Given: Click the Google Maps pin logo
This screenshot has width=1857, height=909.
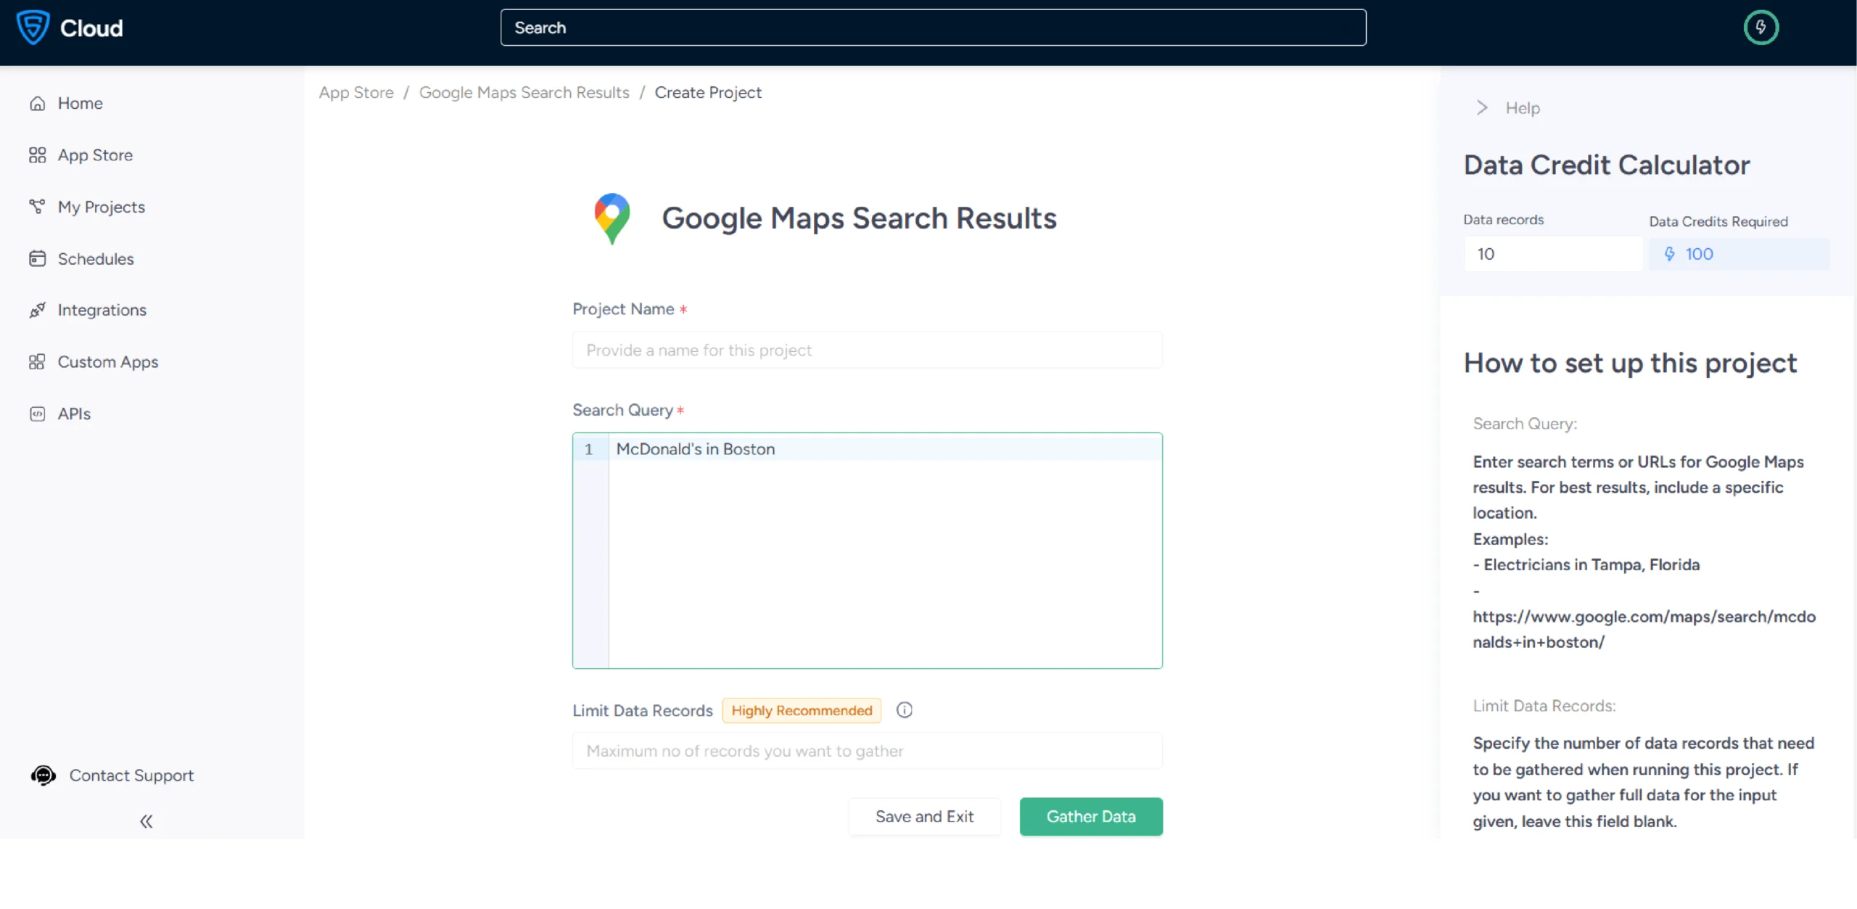Looking at the screenshot, I should (612, 218).
